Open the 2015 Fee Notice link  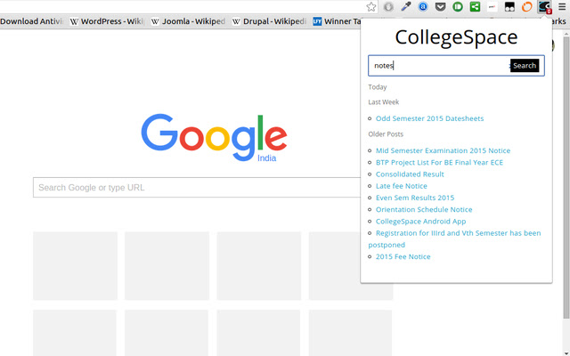[x=403, y=256]
